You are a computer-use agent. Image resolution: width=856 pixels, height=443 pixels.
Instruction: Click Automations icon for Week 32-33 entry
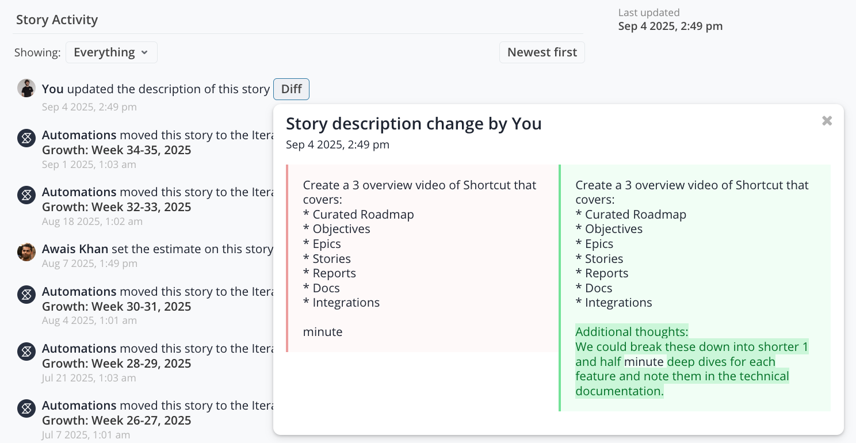(x=26, y=195)
